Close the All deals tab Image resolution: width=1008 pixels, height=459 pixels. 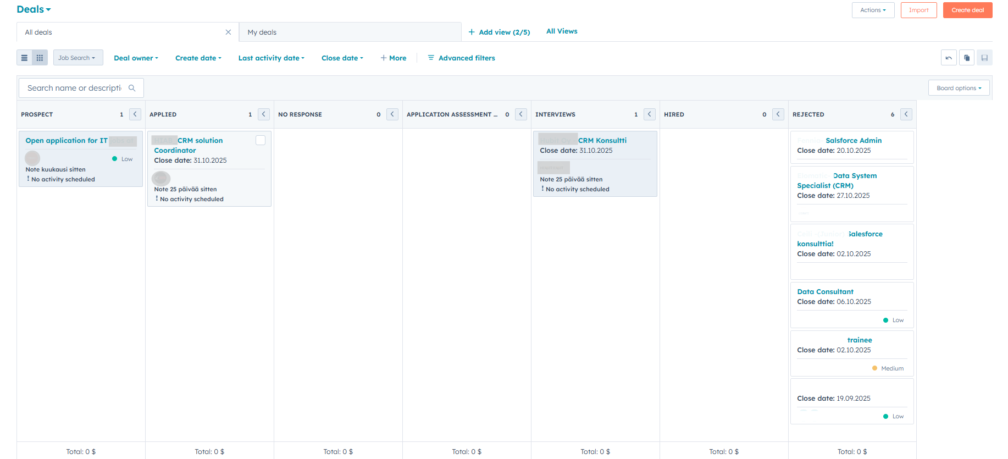pos(228,32)
